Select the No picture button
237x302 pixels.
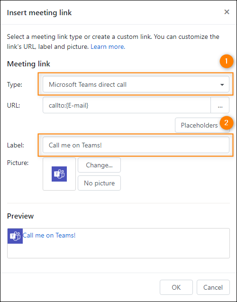(99, 183)
